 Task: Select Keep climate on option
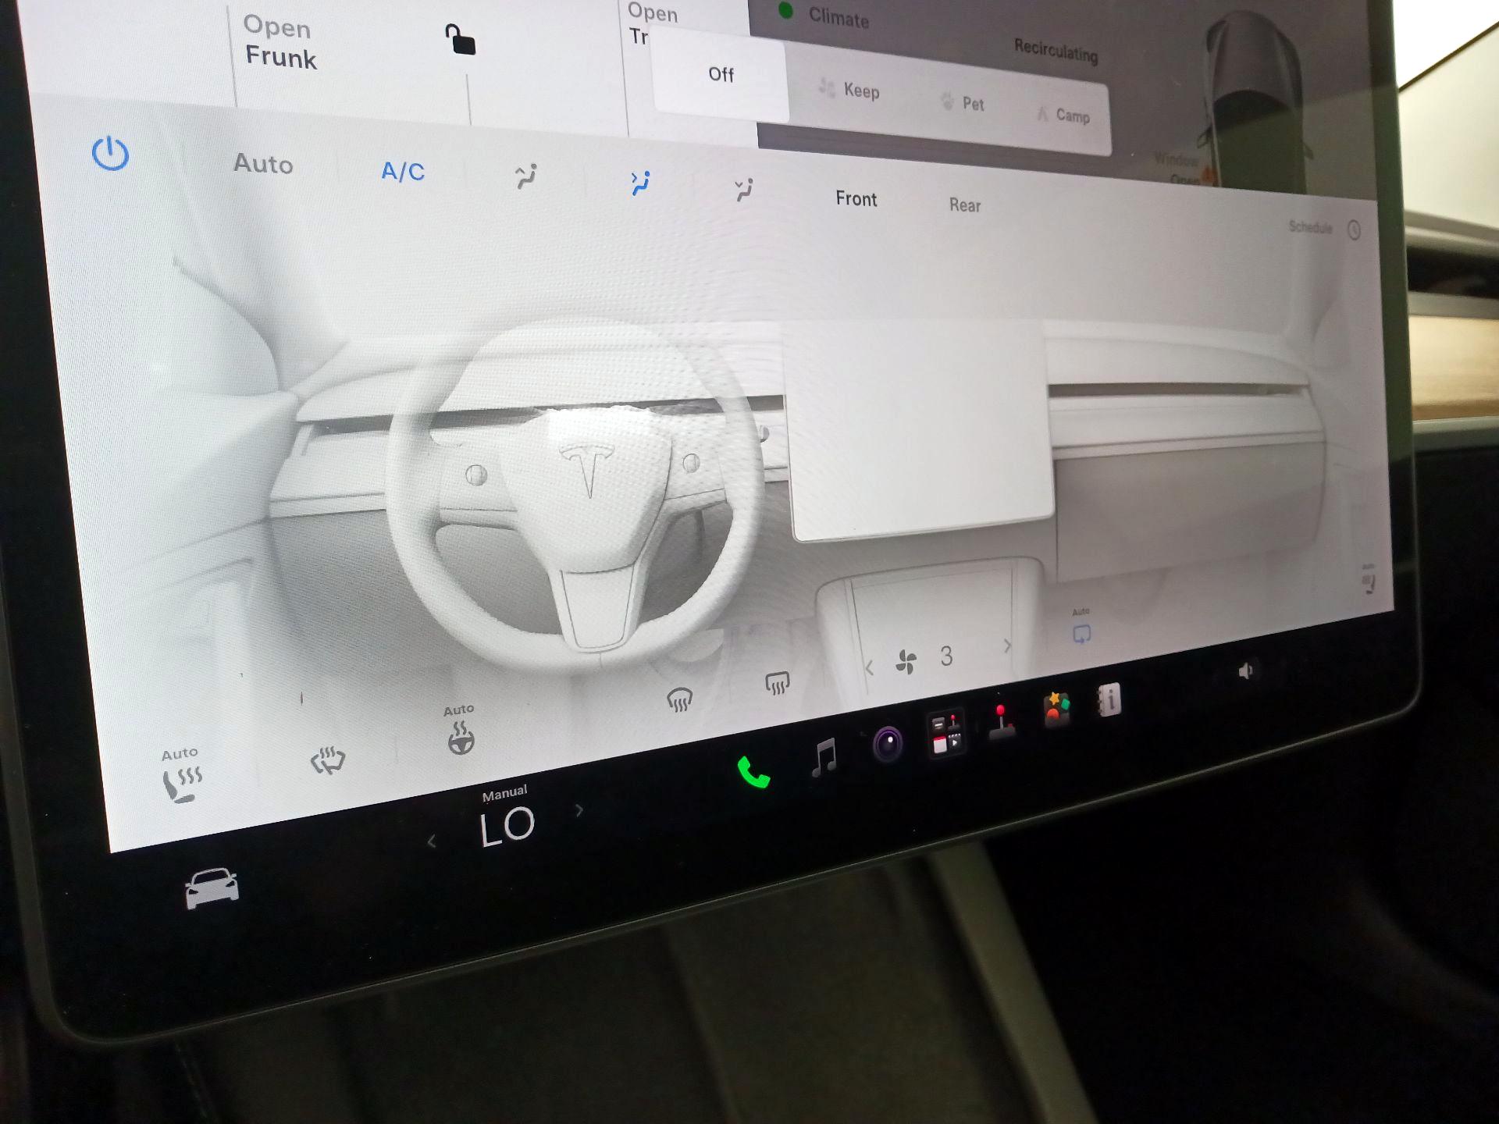(x=849, y=90)
